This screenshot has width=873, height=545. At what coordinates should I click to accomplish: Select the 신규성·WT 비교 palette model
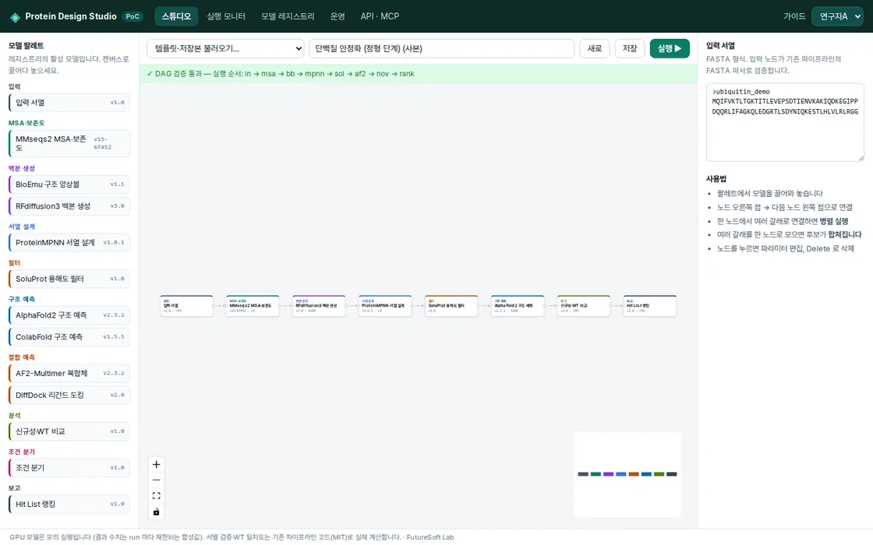pyautogui.click(x=69, y=431)
